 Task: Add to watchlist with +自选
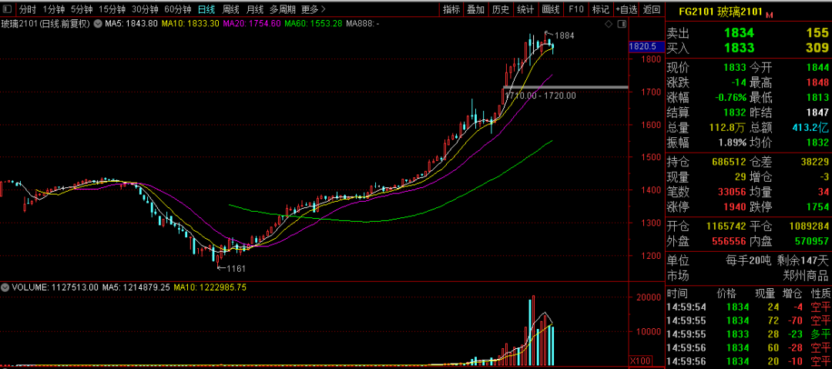(x=626, y=9)
